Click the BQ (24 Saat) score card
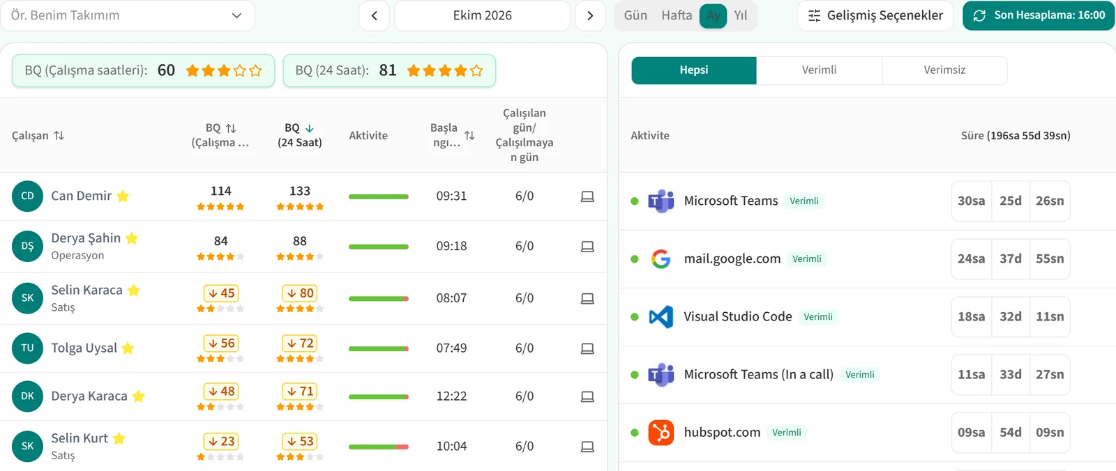 [x=389, y=70]
